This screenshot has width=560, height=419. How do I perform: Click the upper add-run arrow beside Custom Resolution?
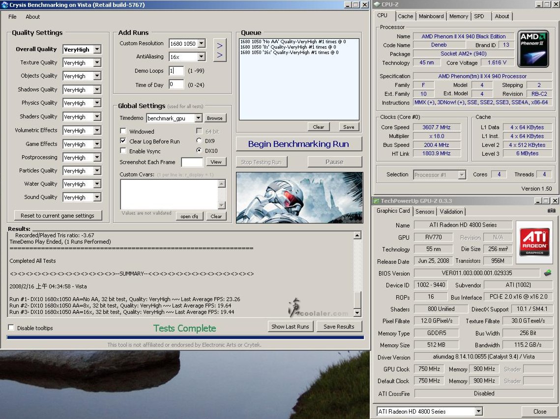tap(220, 45)
